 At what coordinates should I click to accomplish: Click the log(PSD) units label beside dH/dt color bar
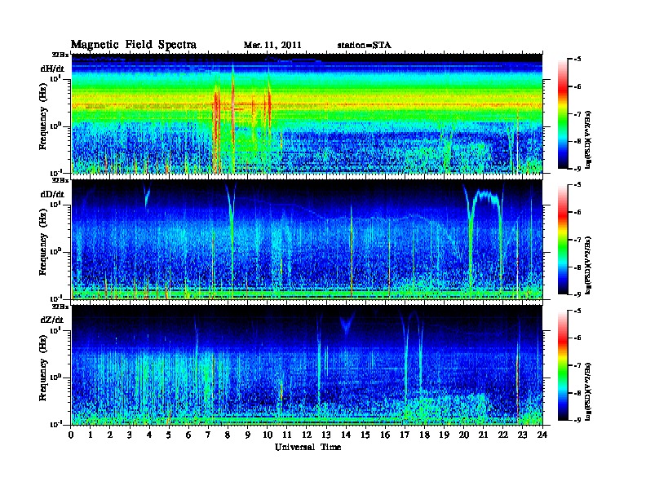[x=588, y=139]
